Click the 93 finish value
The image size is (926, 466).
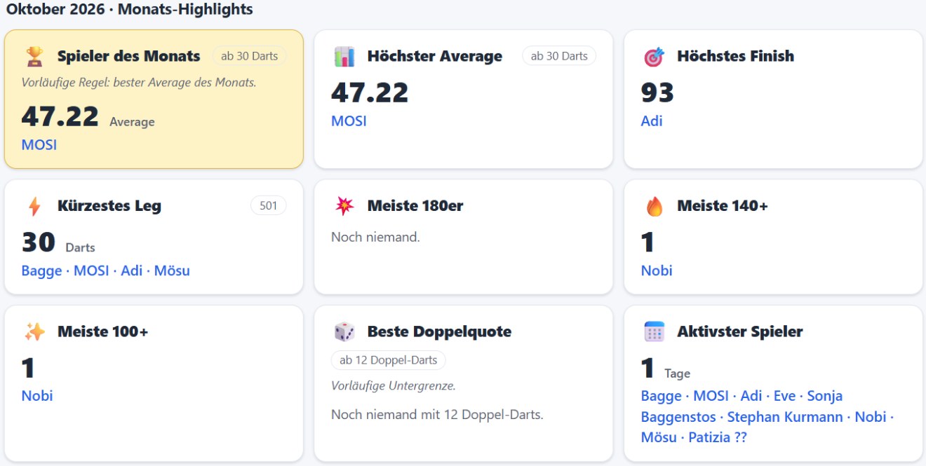coord(657,92)
